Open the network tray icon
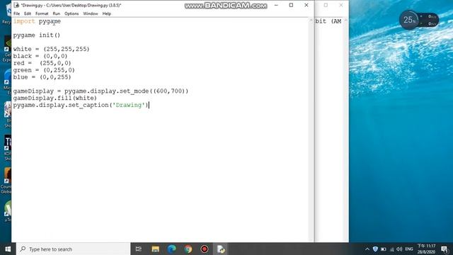Image resolution: width=453 pixels, height=255 pixels. point(391,249)
